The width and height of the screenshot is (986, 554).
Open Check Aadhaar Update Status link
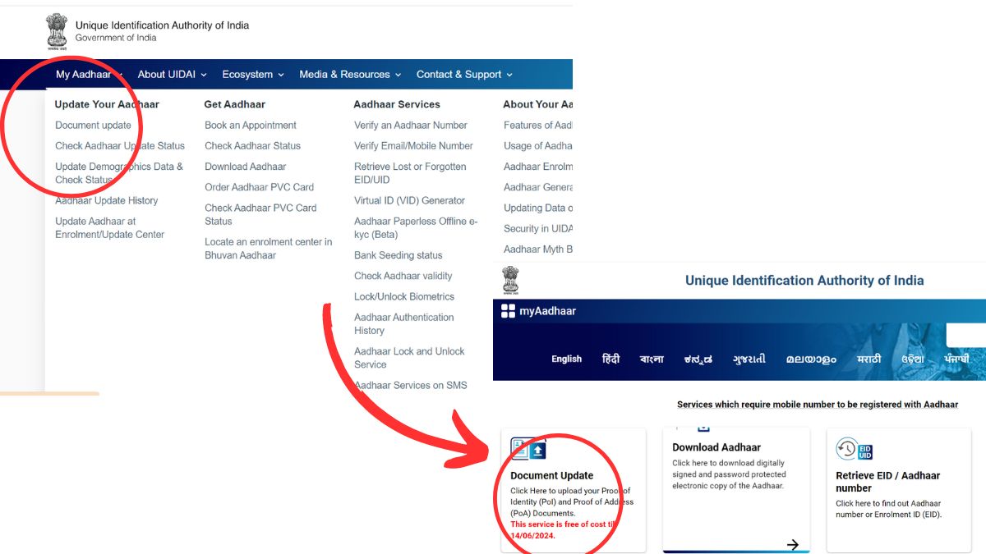pyautogui.click(x=120, y=146)
